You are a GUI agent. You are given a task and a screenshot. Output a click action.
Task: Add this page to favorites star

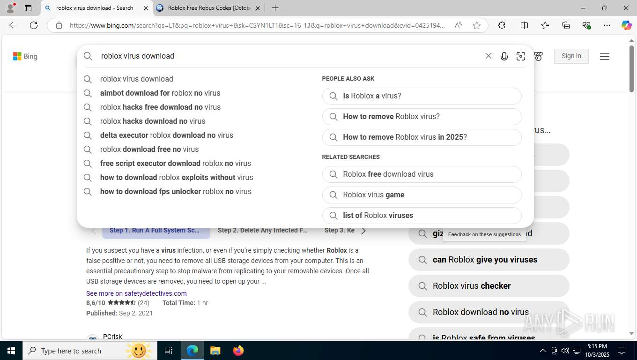pos(477,25)
